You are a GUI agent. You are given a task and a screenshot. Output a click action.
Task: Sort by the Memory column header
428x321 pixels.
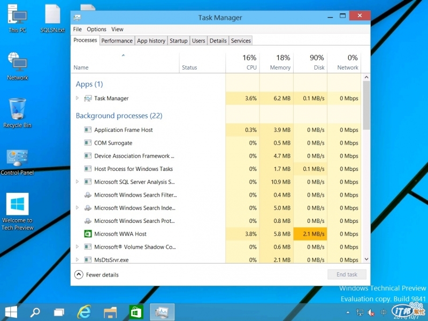click(x=277, y=63)
